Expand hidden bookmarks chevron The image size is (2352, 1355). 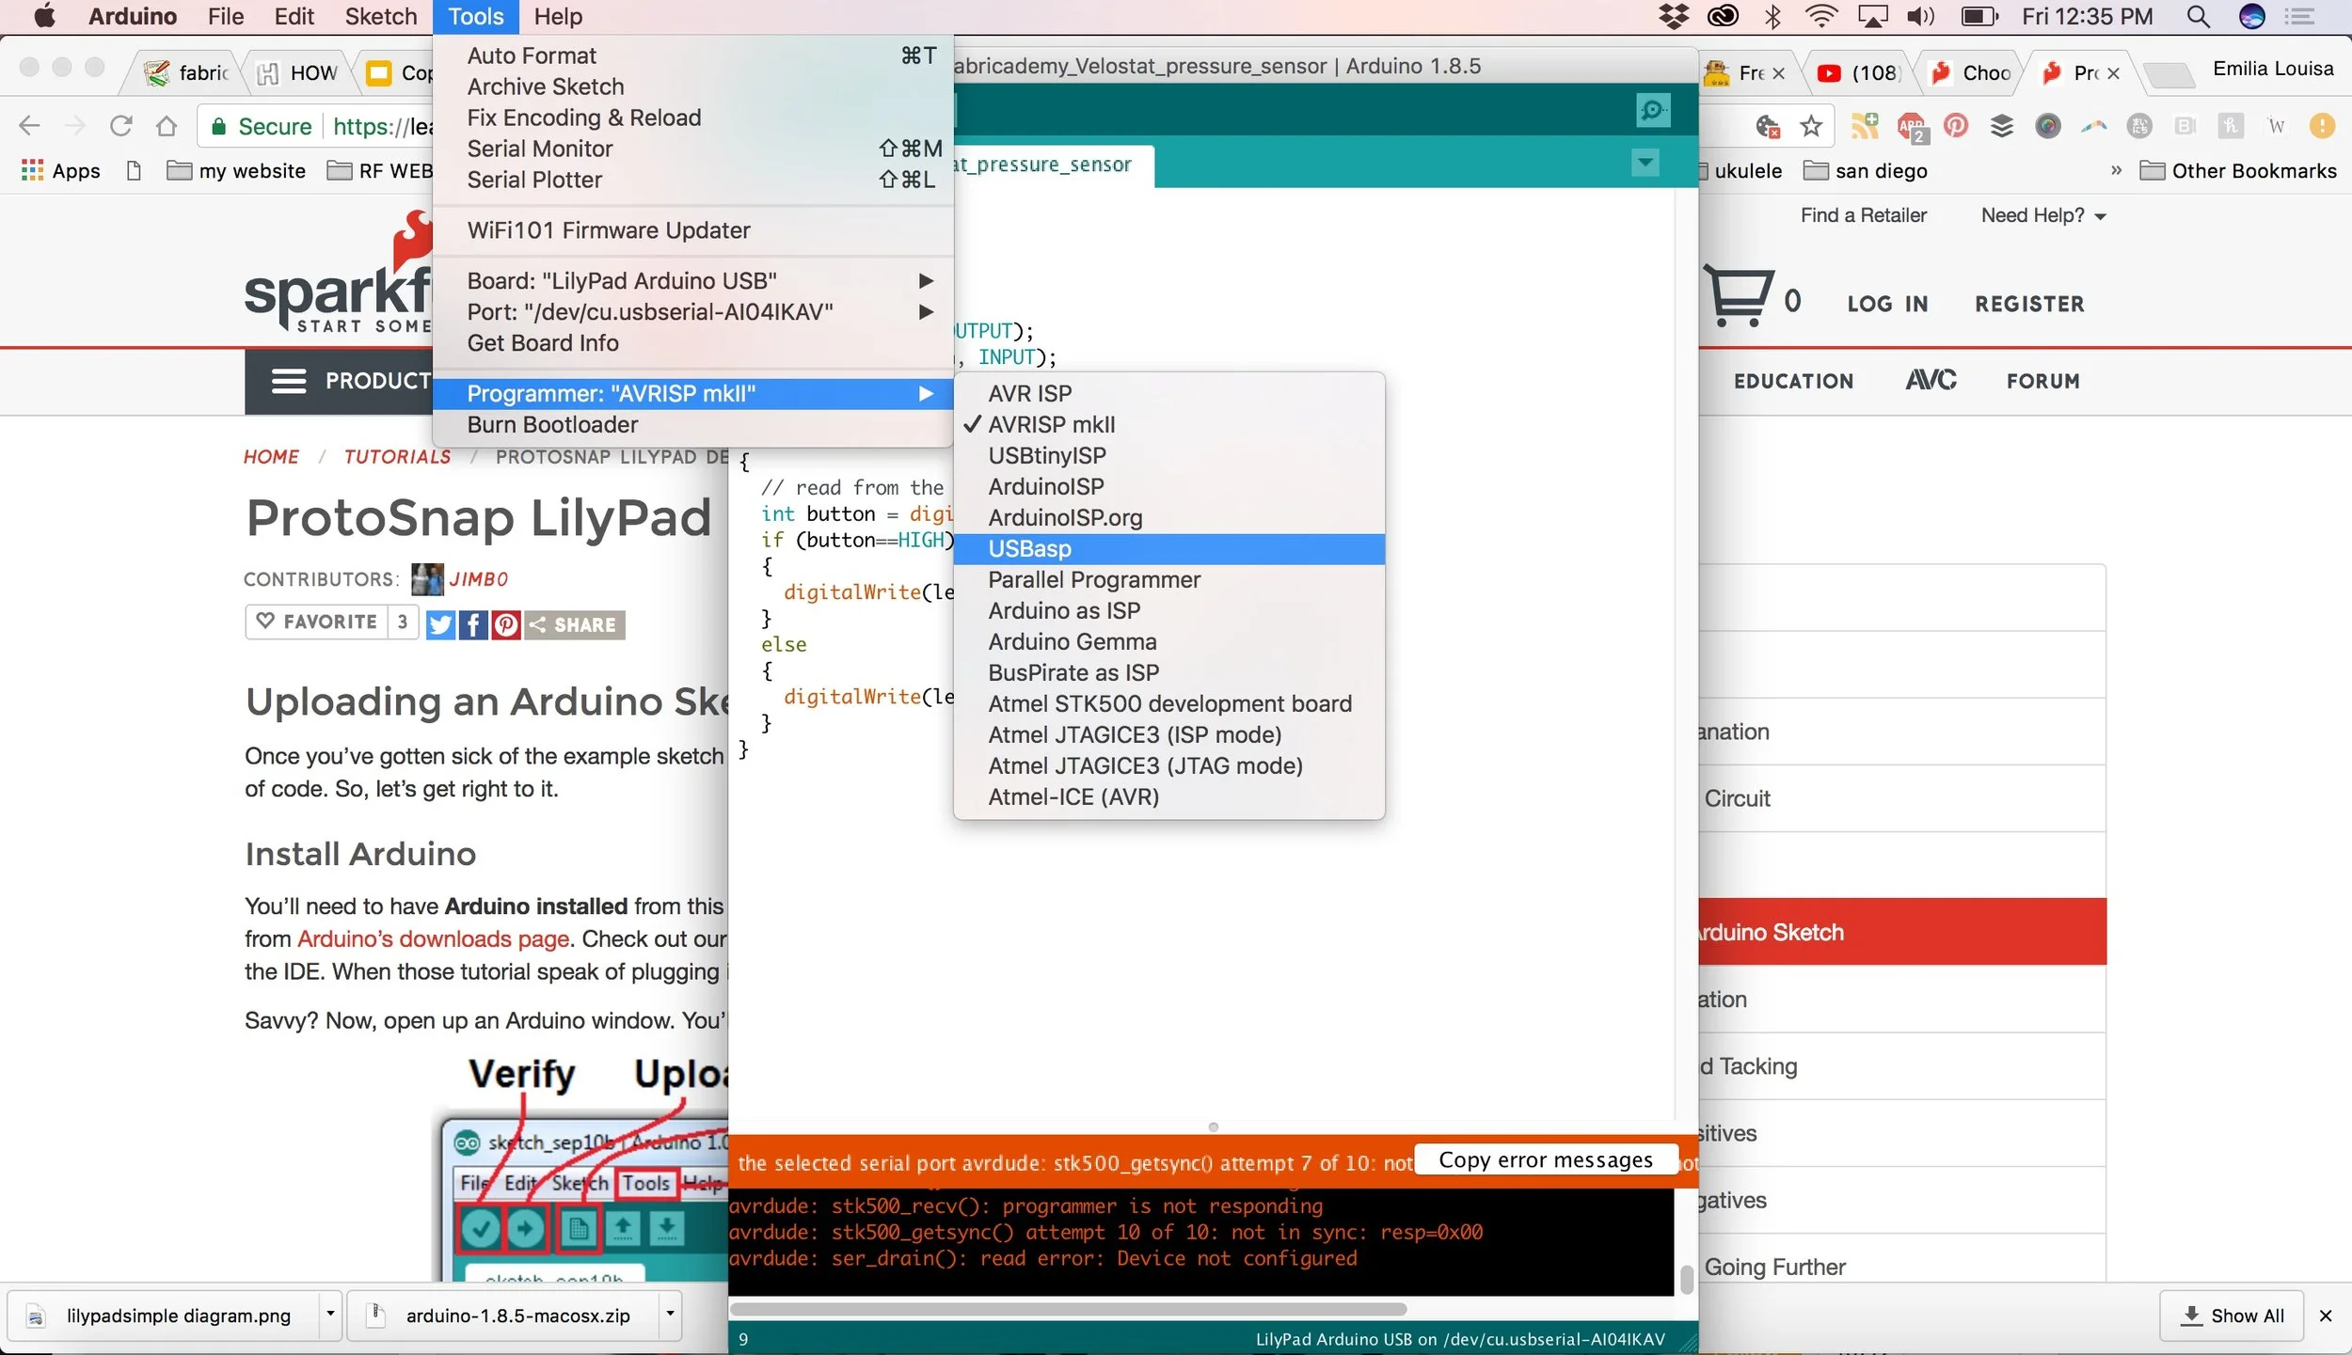tap(2116, 170)
